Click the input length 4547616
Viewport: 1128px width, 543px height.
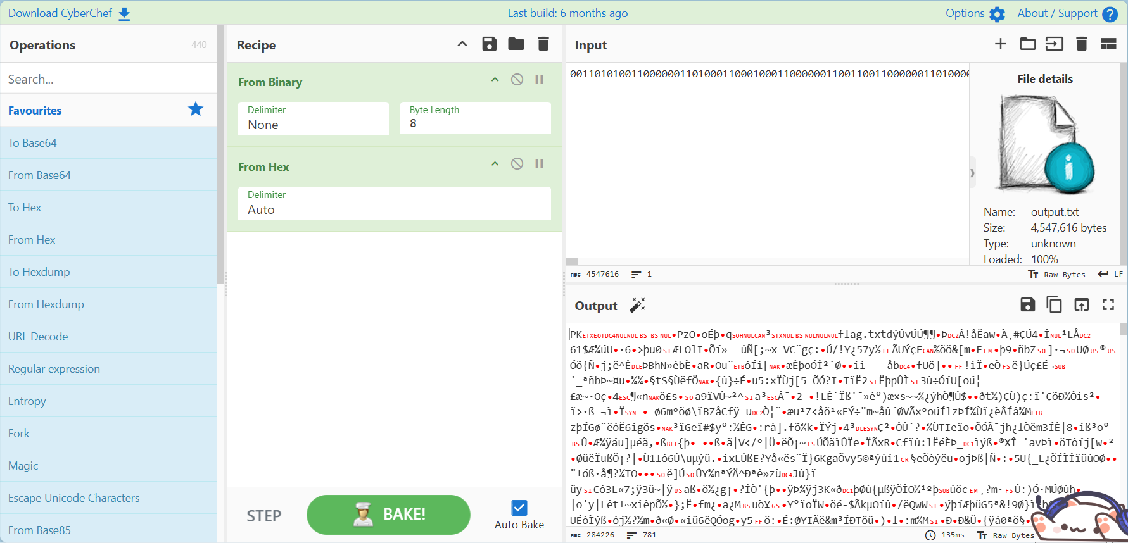pos(595,274)
